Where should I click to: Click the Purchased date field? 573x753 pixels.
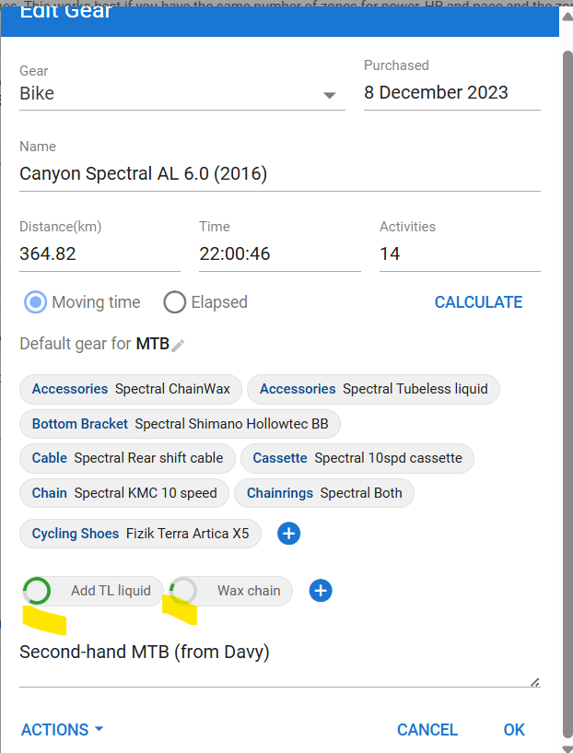tap(451, 93)
